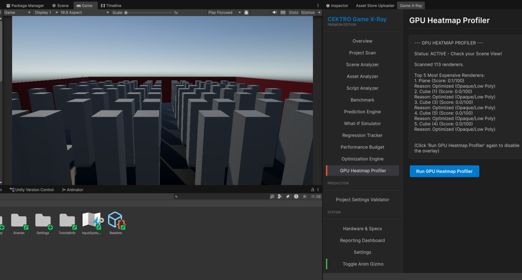Click the search by import log type icon
The width and height of the screenshot is (522, 280).
(296, 197)
